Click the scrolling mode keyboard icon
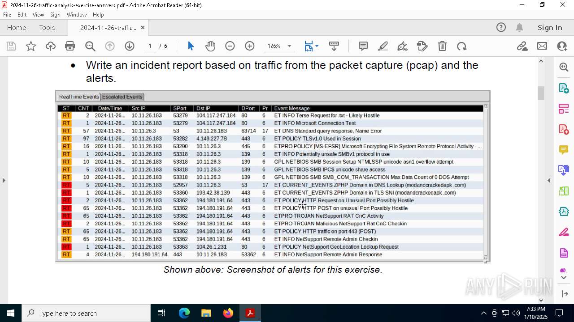The width and height of the screenshot is (574, 322). coord(334,46)
